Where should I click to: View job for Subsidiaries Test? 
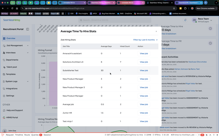(143, 70)
